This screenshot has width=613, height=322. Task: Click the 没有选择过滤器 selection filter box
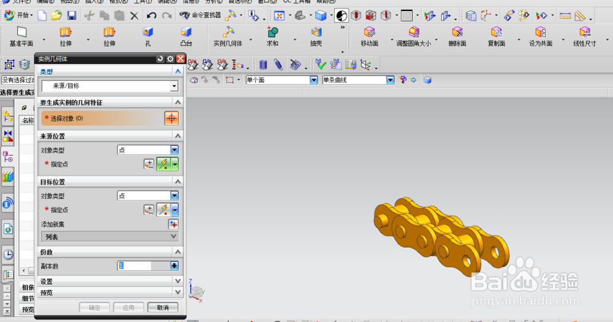point(18,80)
